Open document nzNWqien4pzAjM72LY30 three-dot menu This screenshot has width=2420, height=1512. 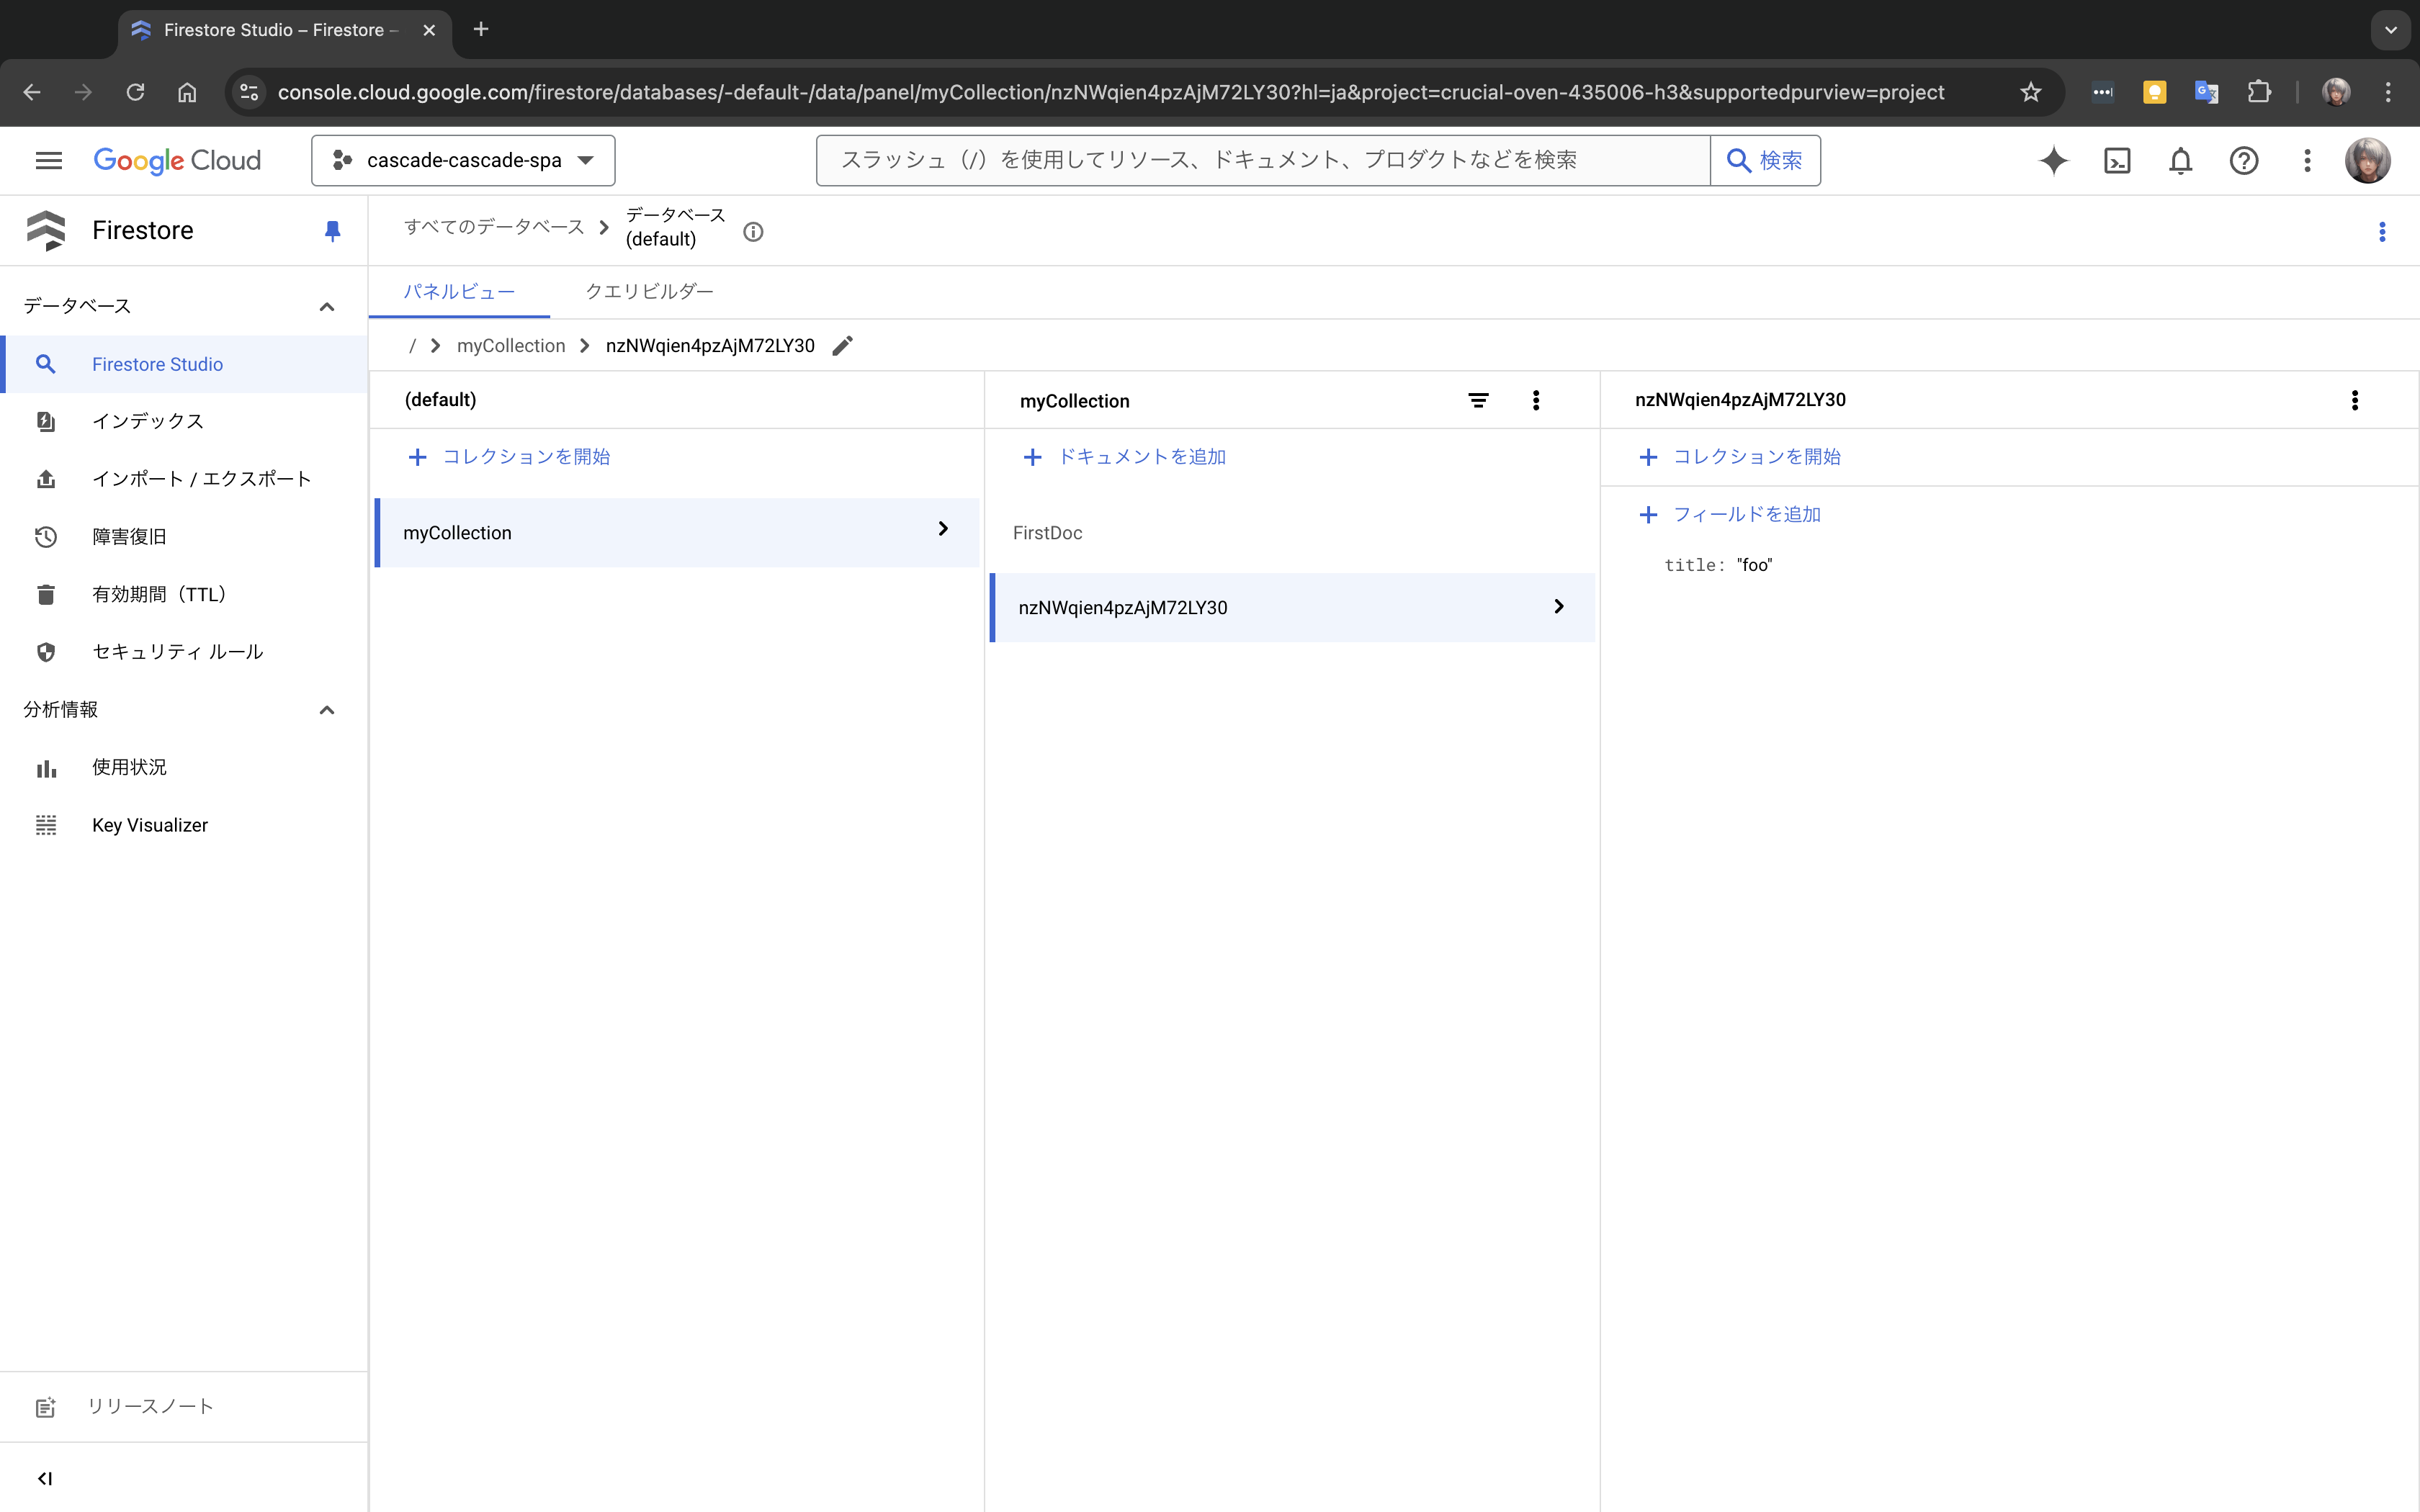click(2355, 401)
